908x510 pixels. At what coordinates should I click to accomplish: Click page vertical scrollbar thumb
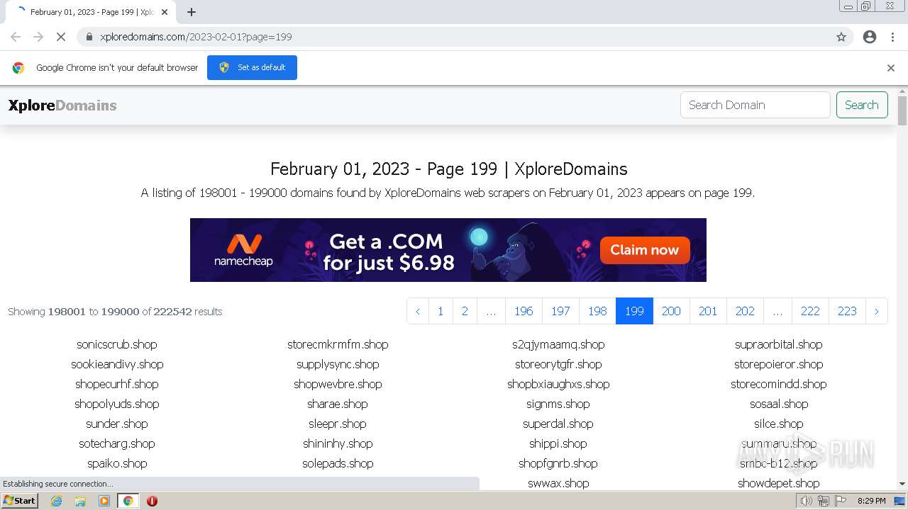tap(902, 111)
